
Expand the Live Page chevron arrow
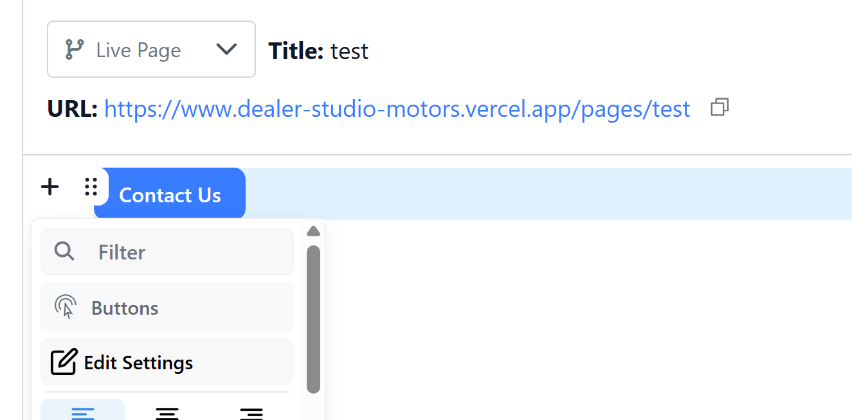(x=226, y=49)
